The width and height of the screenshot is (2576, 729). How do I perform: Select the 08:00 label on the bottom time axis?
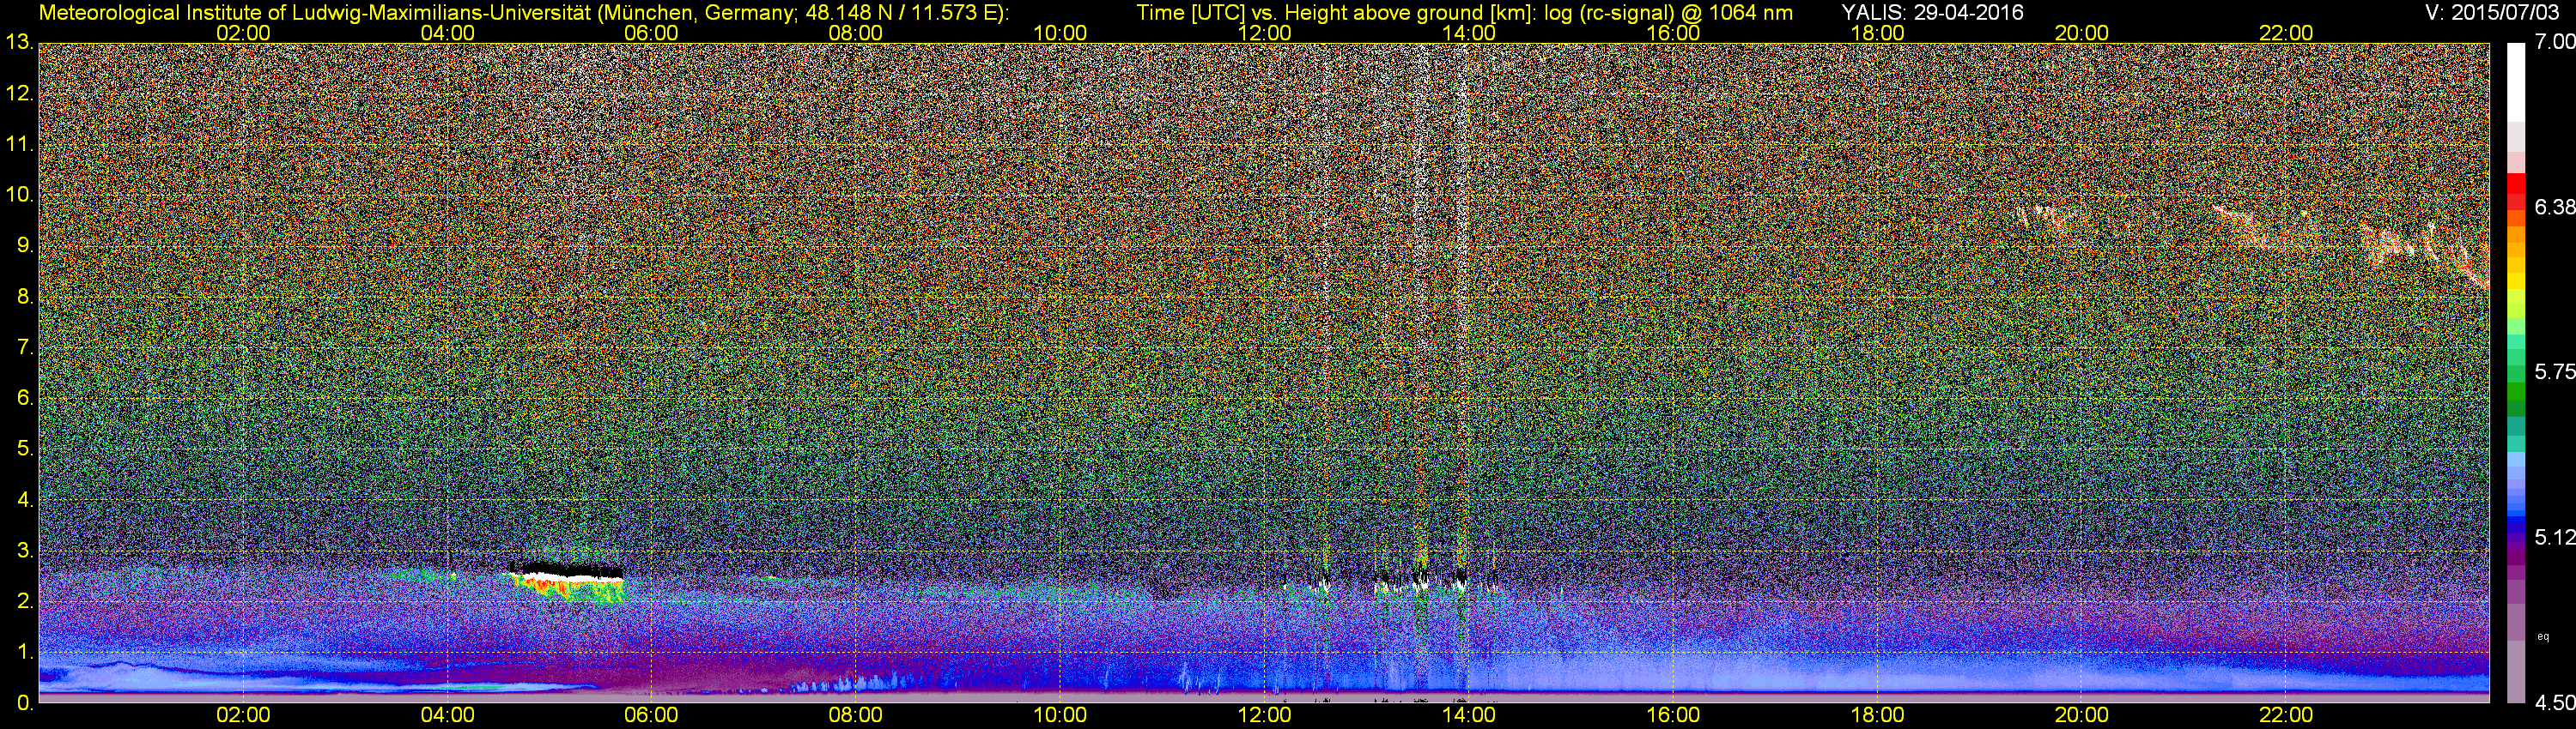click(856, 715)
